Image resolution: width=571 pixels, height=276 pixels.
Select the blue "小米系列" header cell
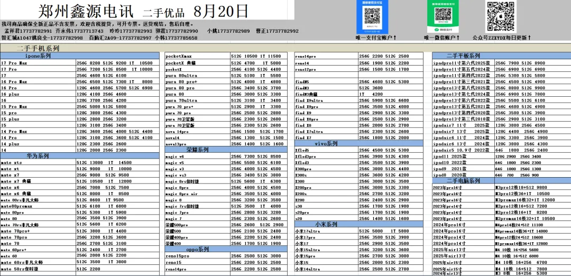[358, 224]
